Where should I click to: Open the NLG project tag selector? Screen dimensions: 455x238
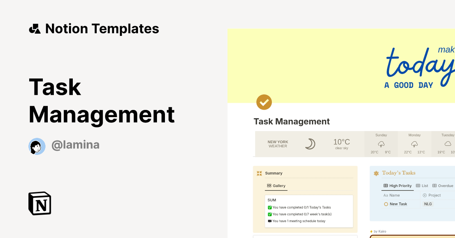click(x=428, y=204)
